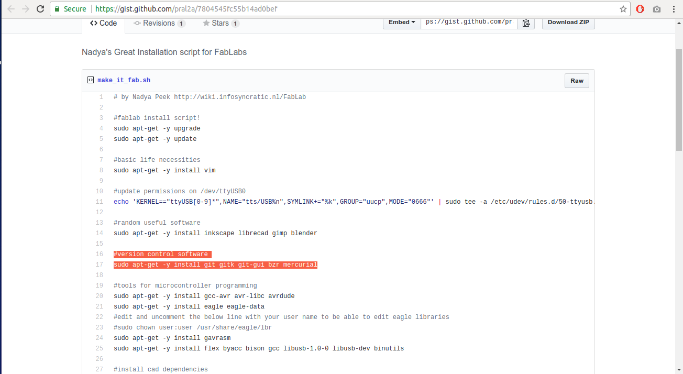The image size is (683, 374).
Task: Click '#install cad dependencies' comment
Action: click(161, 369)
